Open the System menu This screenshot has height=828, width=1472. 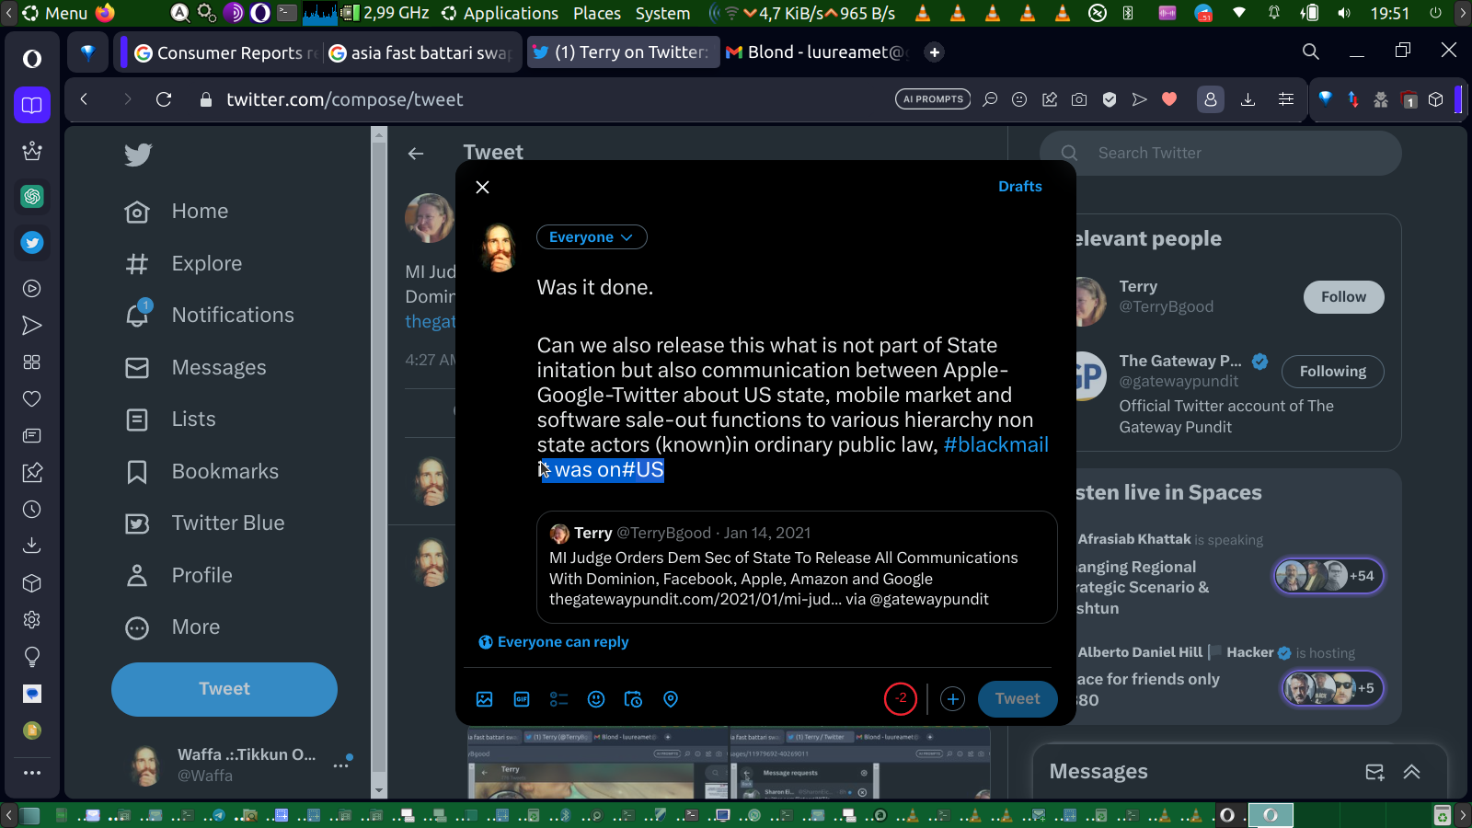pyautogui.click(x=662, y=13)
